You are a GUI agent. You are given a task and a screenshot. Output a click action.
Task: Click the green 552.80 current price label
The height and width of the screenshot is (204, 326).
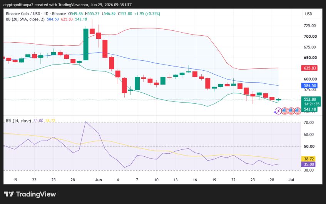[x=310, y=99]
